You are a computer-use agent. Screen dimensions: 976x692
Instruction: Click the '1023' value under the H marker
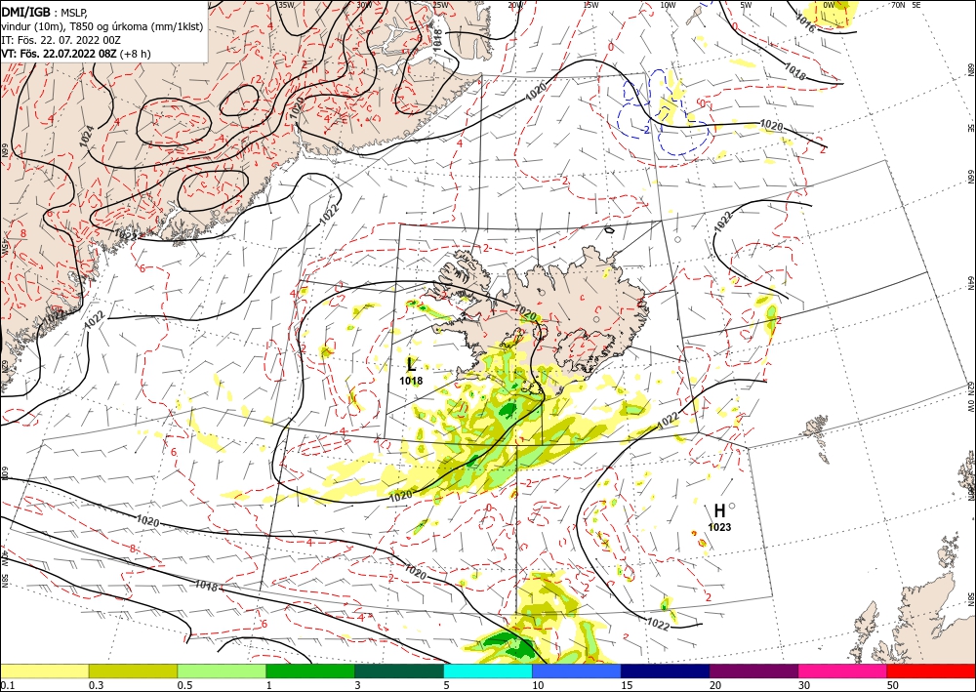(719, 527)
